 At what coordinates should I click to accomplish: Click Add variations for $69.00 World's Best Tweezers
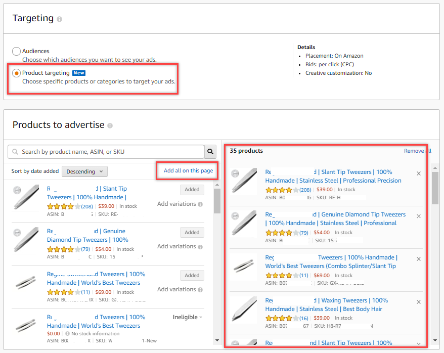[176, 289]
